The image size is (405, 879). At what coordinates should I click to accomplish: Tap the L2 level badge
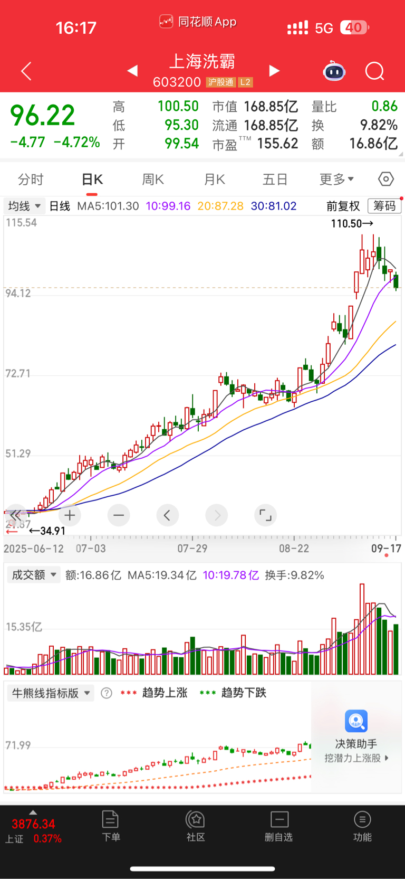click(x=245, y=82)
